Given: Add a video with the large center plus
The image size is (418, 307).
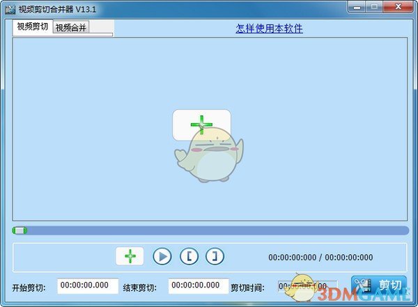Looking at the screenshot, I should 201,125.
